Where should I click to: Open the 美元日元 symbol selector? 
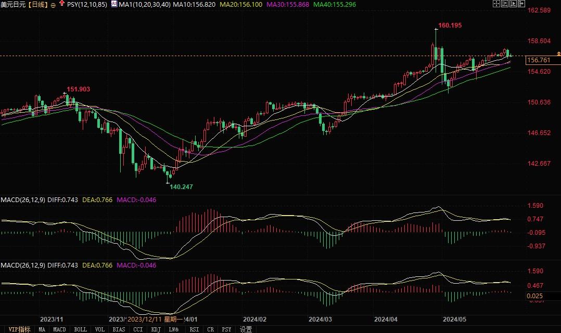[14, 4]
